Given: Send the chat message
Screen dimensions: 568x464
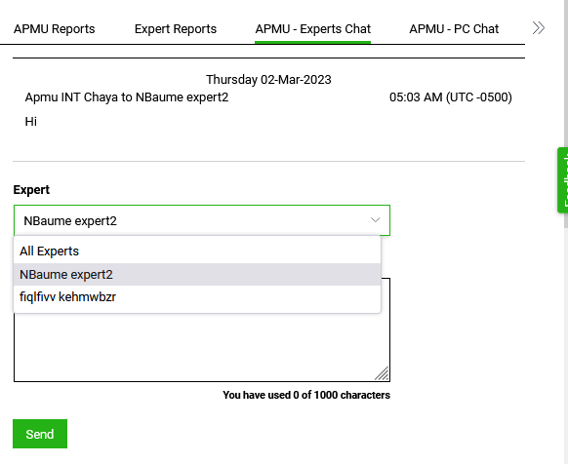Looking at the screenshot, I should tap(40, 434).
